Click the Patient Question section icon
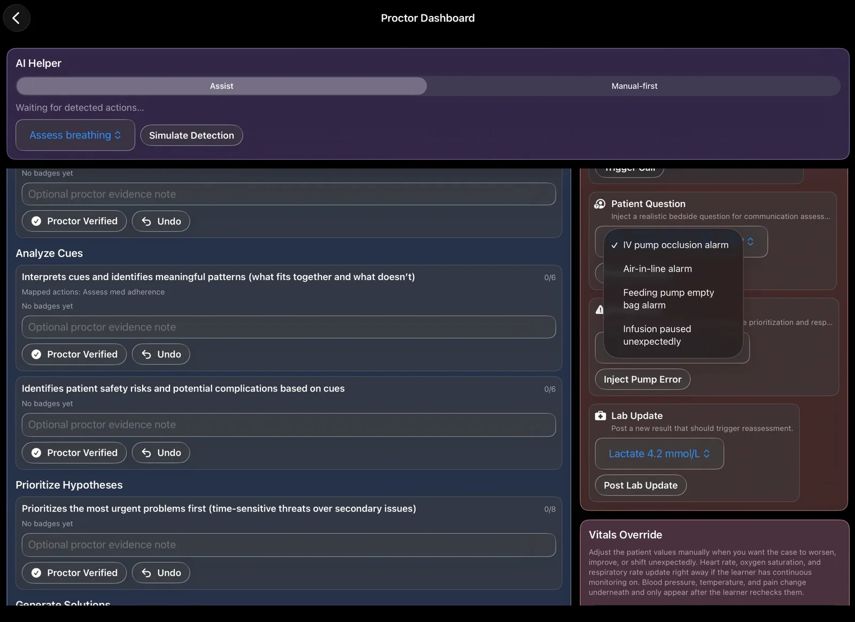Screen dimensions: 855x622 tap(600, 204)
